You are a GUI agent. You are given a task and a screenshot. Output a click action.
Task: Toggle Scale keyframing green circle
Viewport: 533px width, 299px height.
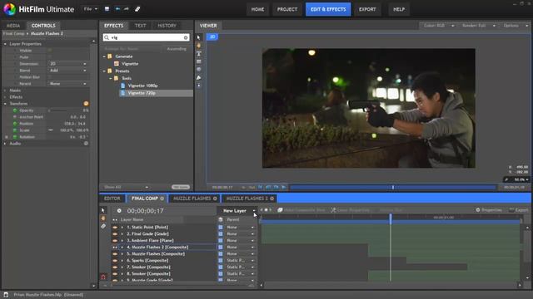coord(15,130)
